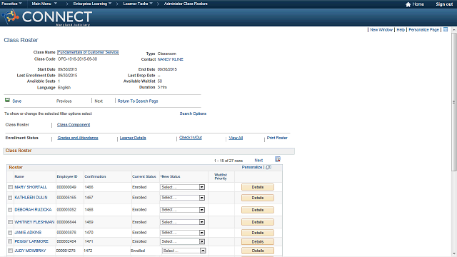Click the Class Name input field

88,52
